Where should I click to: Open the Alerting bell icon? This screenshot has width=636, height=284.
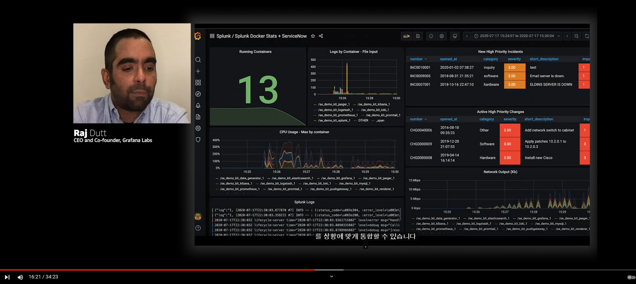198,105
